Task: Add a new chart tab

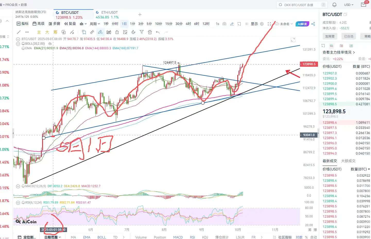Action: click(140, 15)
